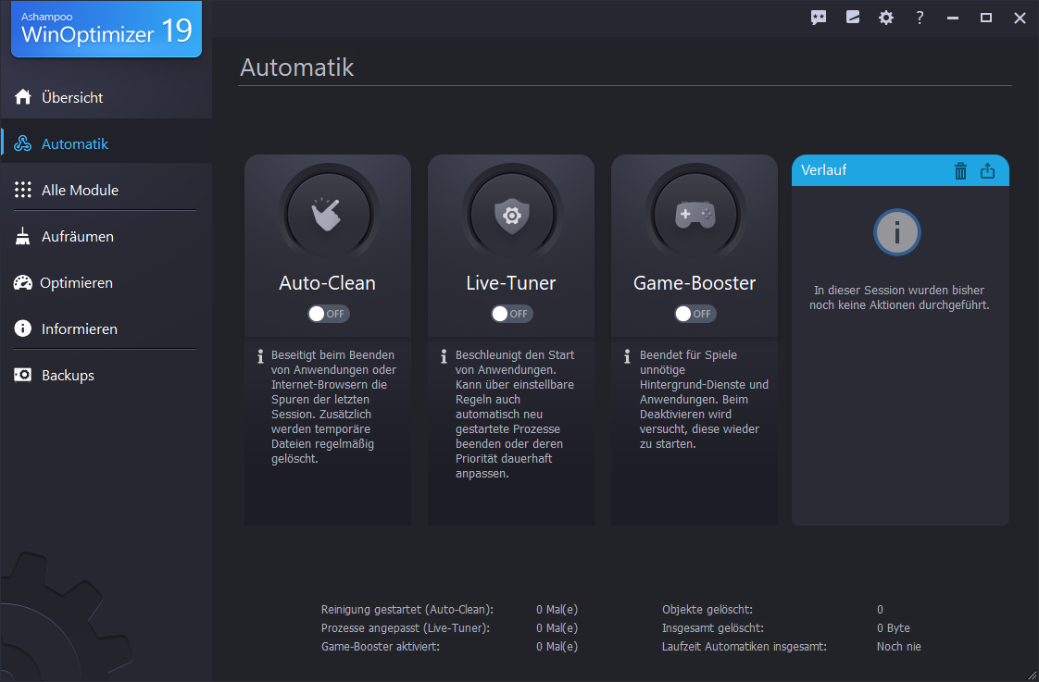Switch to the Informieren section
Image resolution: width=1039 pixels, height=682 pixels.
pos(79,329)
